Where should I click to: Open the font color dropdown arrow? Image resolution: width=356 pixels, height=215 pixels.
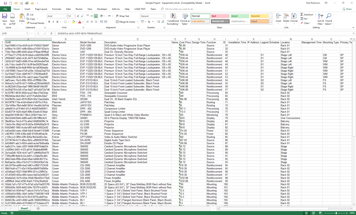point(83,22)
